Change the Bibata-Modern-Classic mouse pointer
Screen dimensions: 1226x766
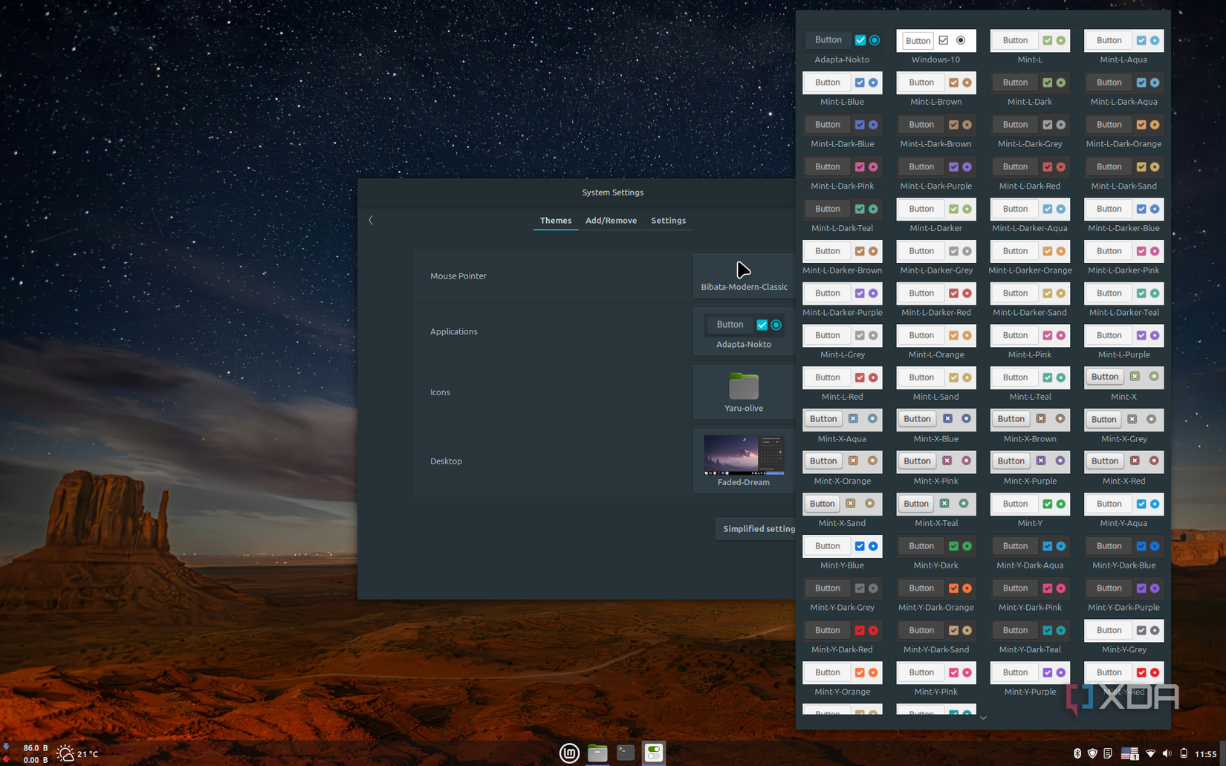click(x=743, y=276)
